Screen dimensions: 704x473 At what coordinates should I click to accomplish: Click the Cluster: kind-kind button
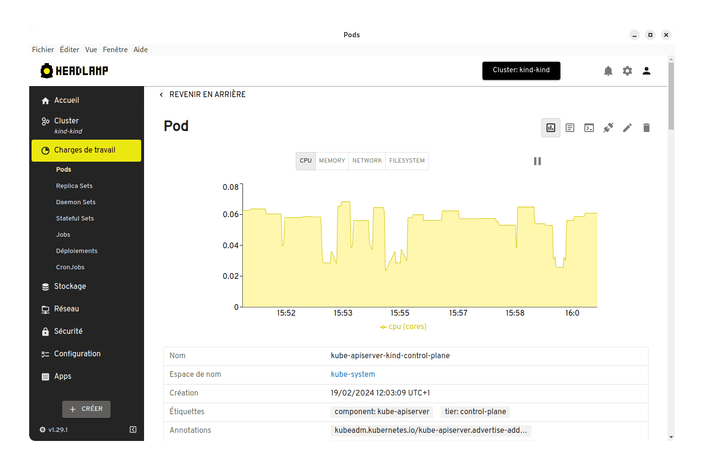(521, 71)
